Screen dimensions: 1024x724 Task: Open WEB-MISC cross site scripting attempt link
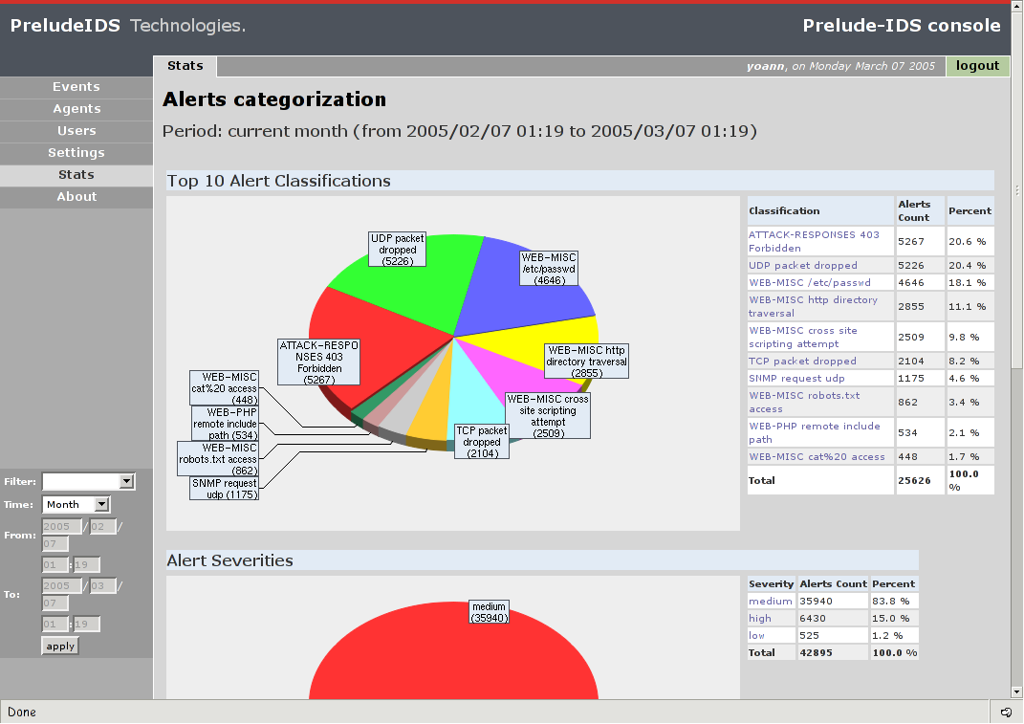802,338
